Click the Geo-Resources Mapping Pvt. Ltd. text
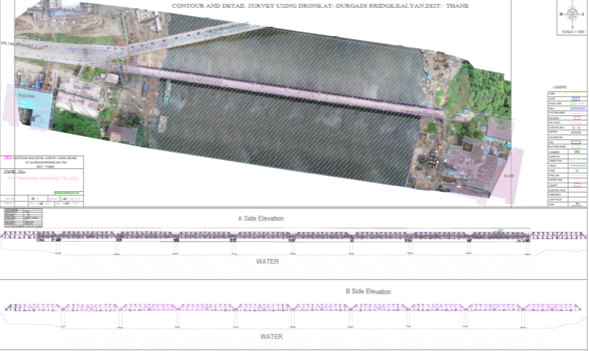 43,177
